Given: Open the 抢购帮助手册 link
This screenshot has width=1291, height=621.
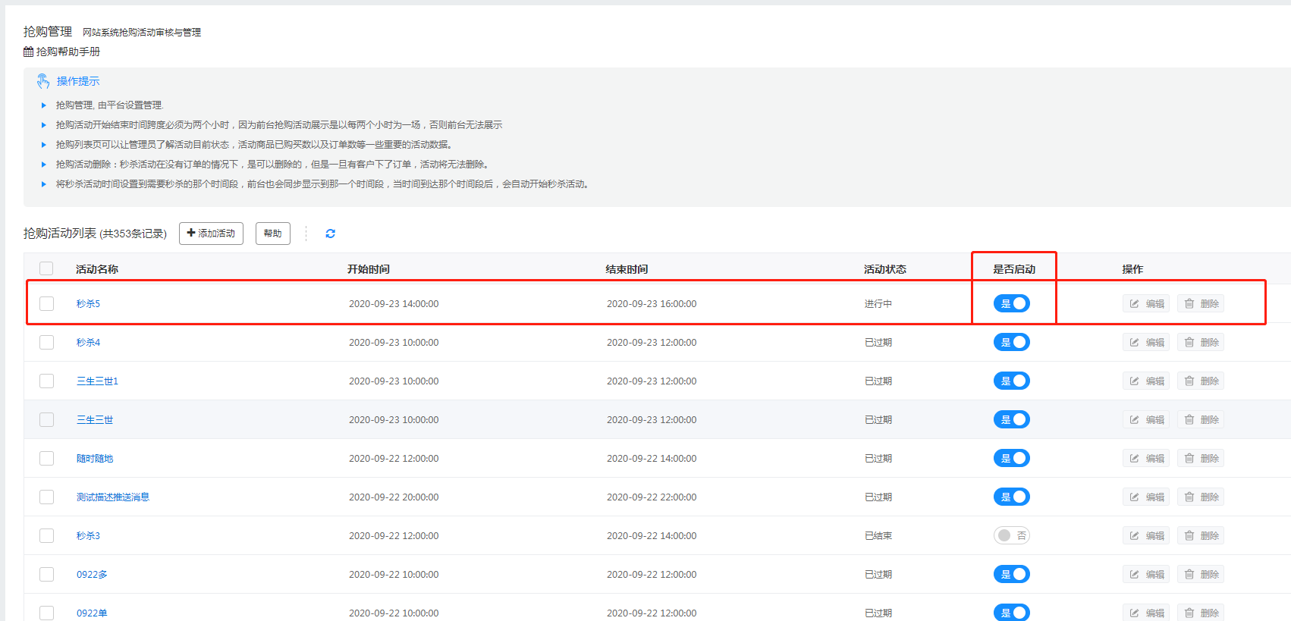Looking at the screenshot, I should pos(68,52).
